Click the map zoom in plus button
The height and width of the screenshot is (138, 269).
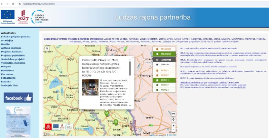[x=174, y=126]
